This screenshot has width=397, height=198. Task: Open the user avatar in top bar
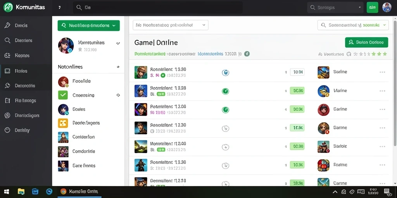[387, 8]
